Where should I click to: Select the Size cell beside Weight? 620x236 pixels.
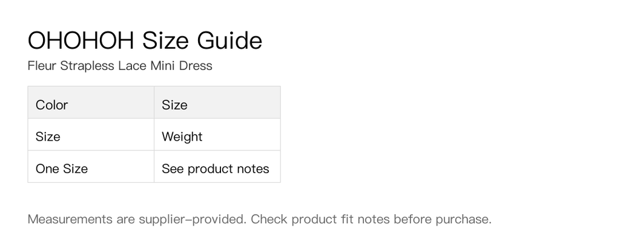coord(91,135)
